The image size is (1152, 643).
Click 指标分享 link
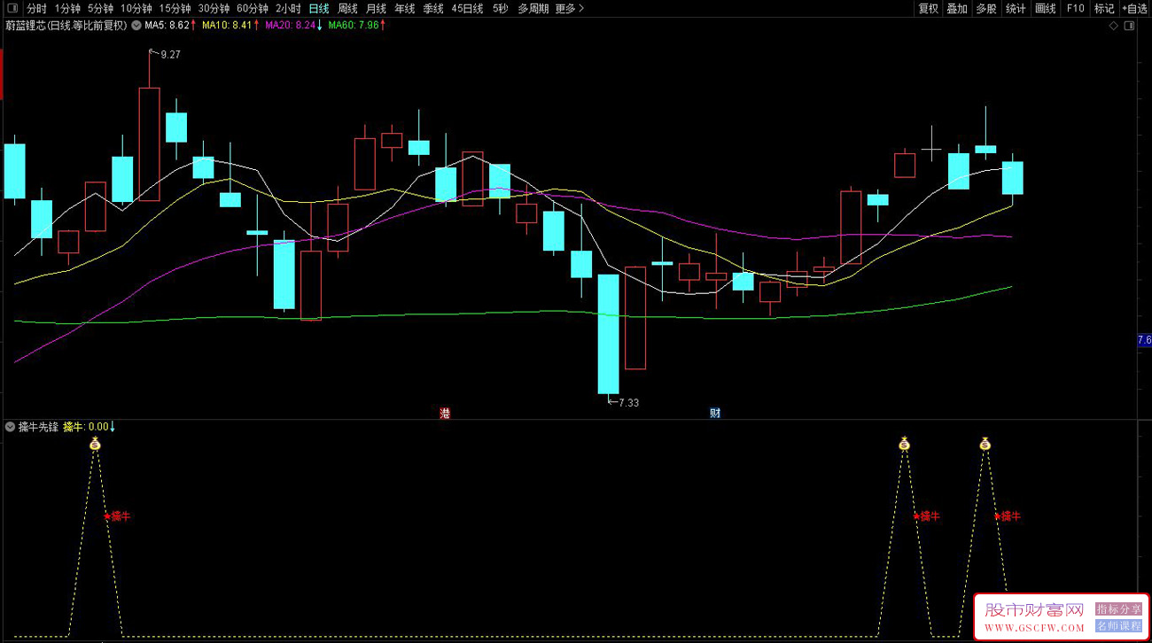point(1118,609)
